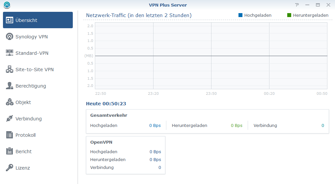Click the Heruntergeladen legend label
335x184 pixels.
click(x=311, y=15)
